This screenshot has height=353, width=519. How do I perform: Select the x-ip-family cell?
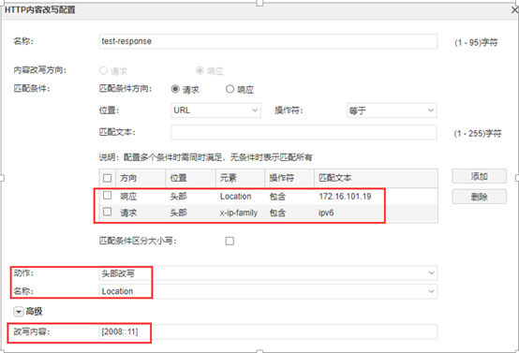click(x=239, y=213)
